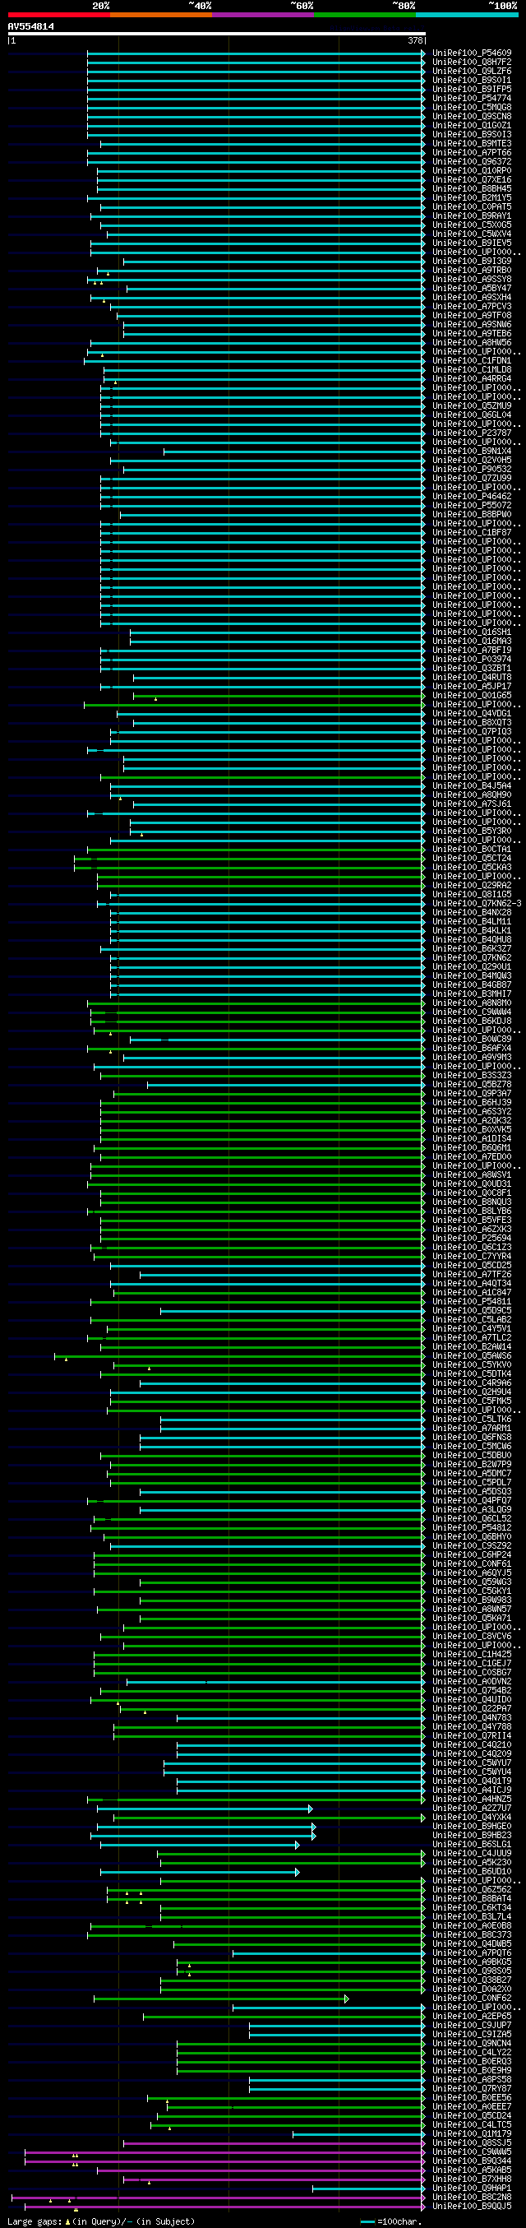
Task: Select hit UniRef100_Q7RY87
Action: (x=472, y=2088)
